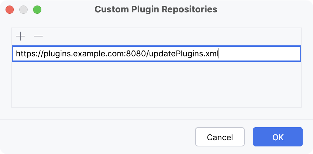Confirm the repository list with OK
The height and width of the screenshot is (154, 313).
point(277,137)
